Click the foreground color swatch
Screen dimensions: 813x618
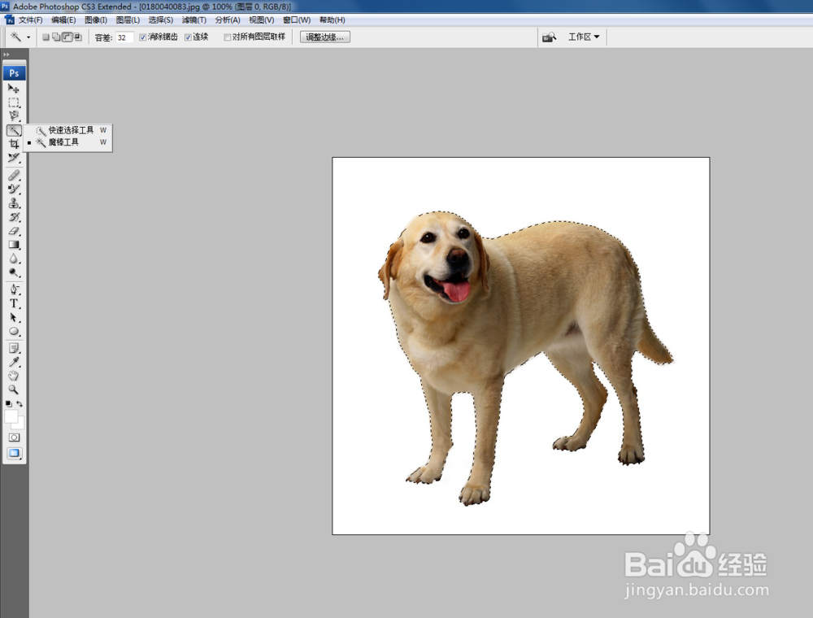point(11,416)
